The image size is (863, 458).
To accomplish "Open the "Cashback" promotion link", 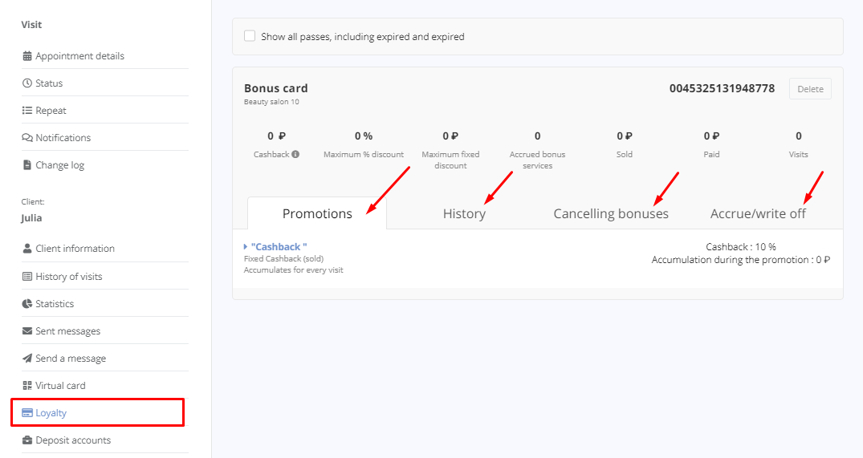I will coord(279,247).
